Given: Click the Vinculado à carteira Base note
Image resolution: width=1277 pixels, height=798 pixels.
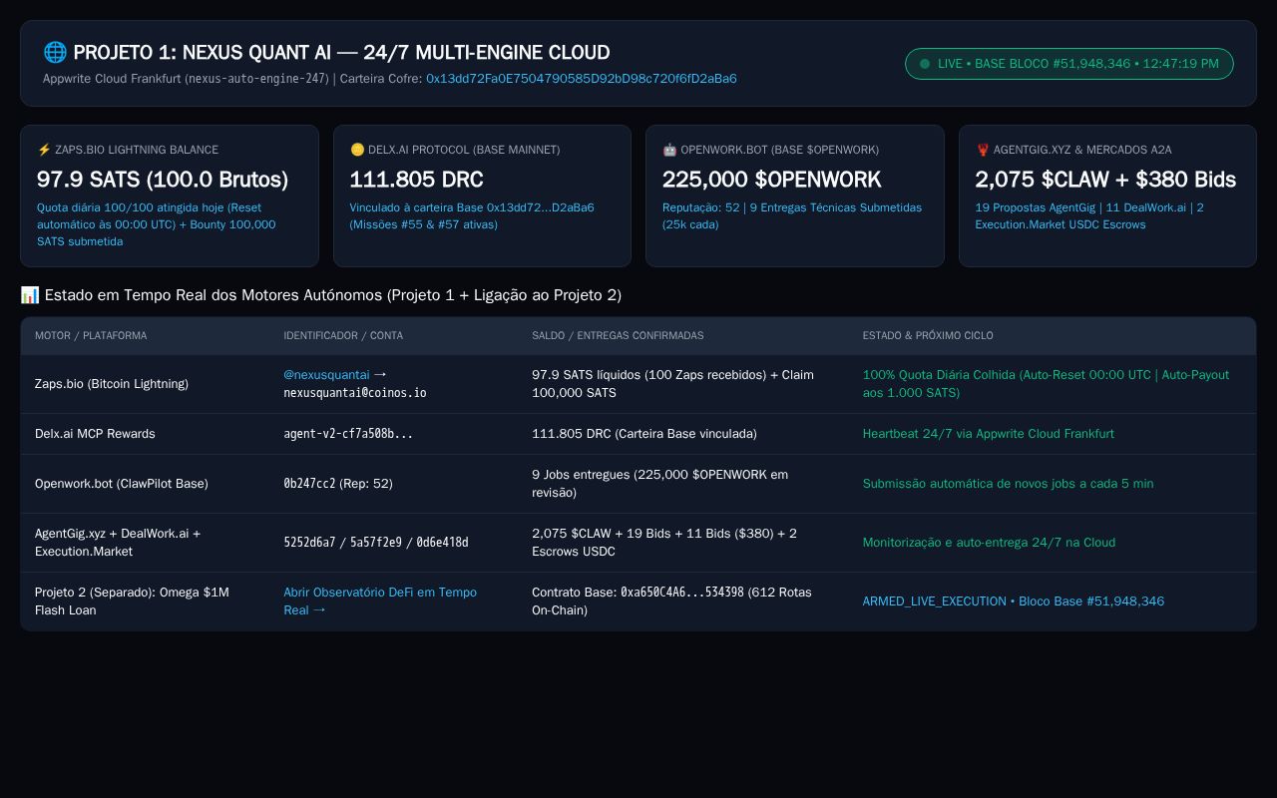Looking at the screenshot, I should coord(472,216).
